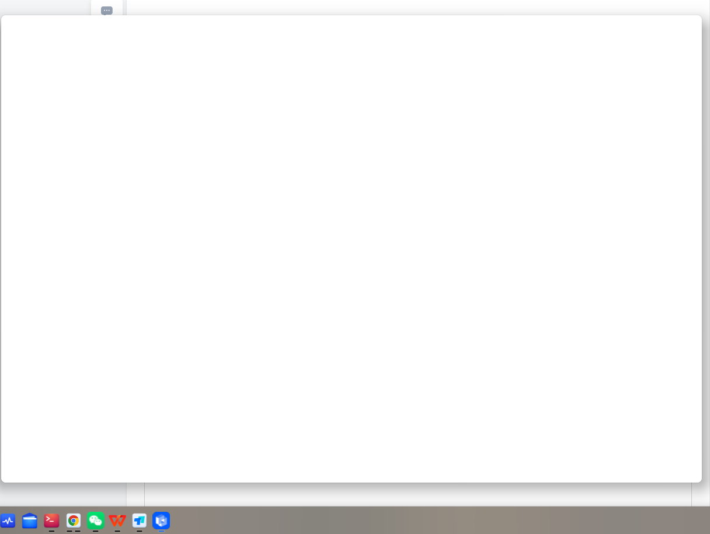Screen dimensions: 710x534
Task: Open WPS Office from the dock
Action: tap(117, 520)
